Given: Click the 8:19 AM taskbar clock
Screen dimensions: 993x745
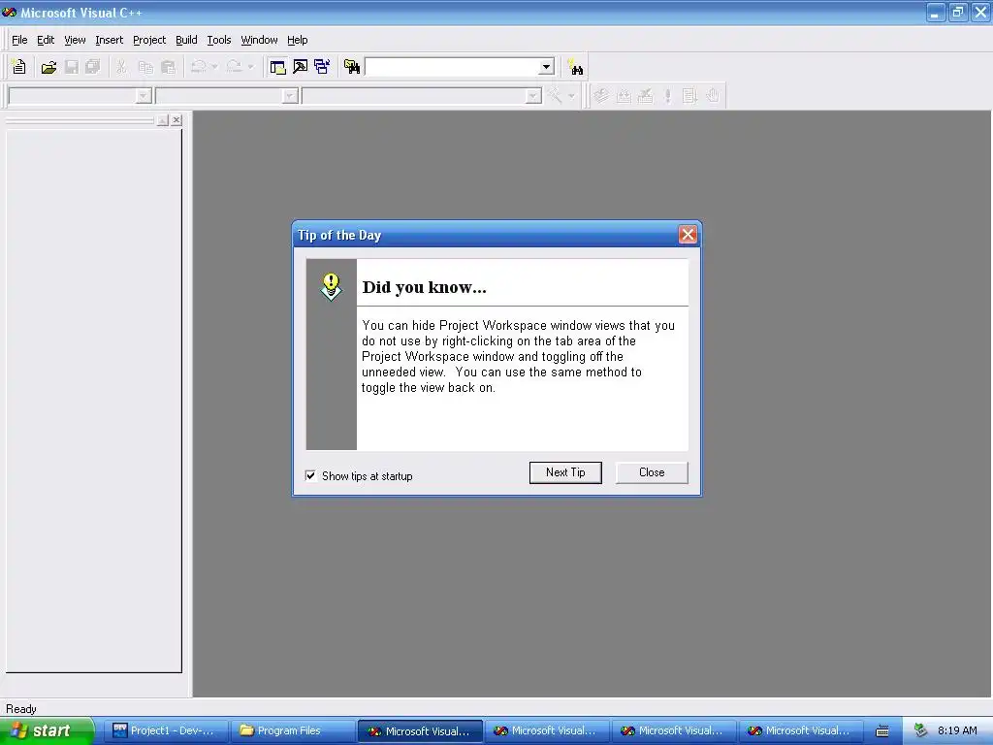Looking at the screenshot, I should [957, 730].
